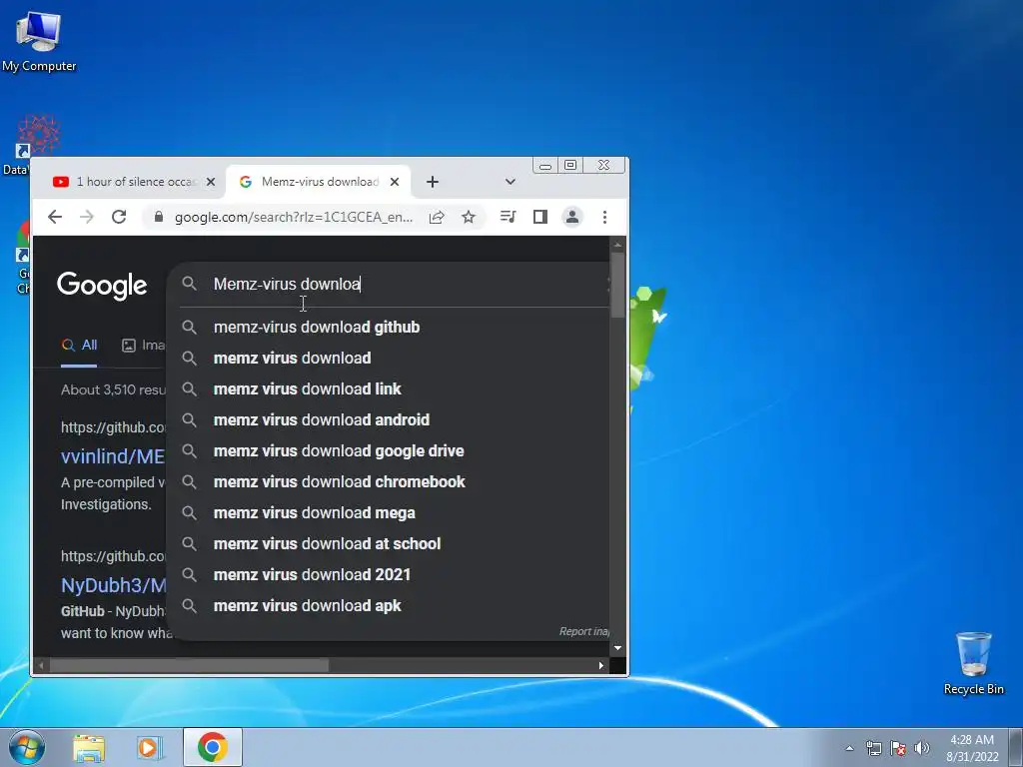
Task: Show hidden tray icons arrow
Action: 849,748
